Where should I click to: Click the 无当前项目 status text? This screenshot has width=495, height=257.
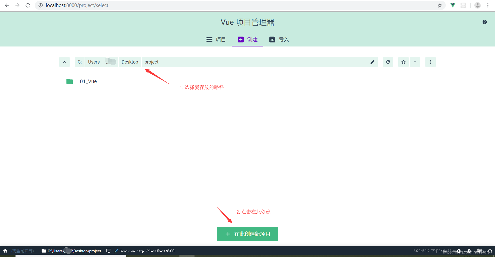tap(23, 251)
